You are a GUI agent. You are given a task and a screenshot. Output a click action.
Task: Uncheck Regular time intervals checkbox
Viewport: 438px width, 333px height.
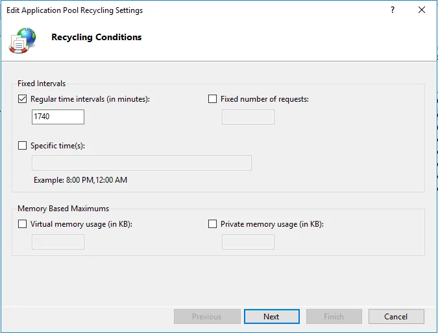22,99
